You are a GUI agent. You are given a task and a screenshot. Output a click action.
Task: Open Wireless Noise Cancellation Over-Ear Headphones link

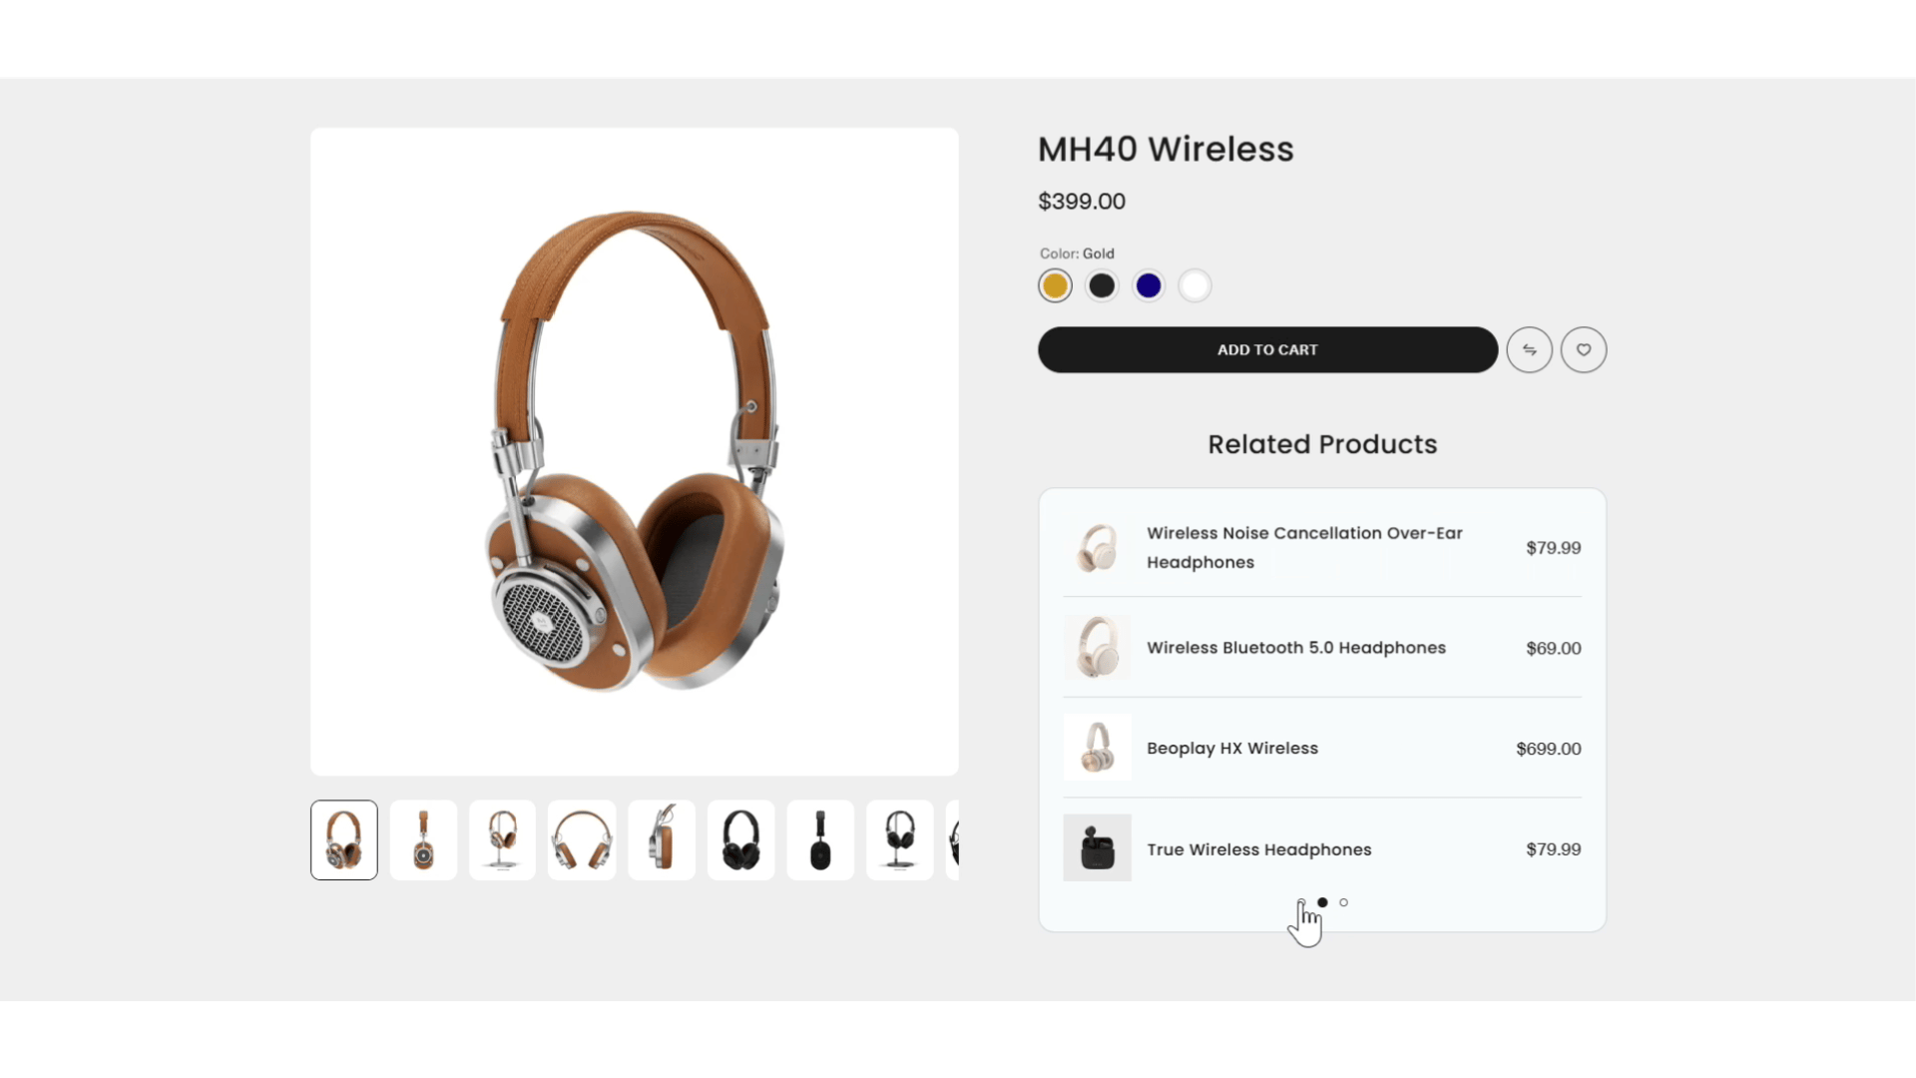pyautogui.click(x=1304, y=548)
